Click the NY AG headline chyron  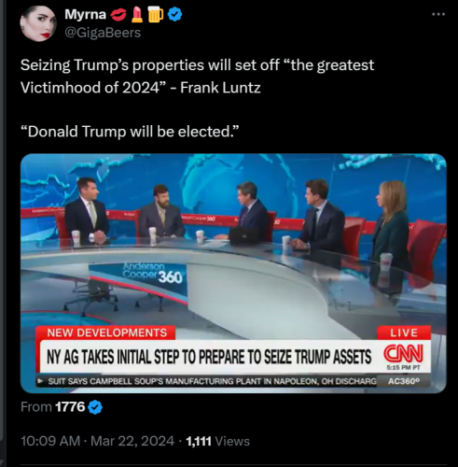(x=209, y=357)
